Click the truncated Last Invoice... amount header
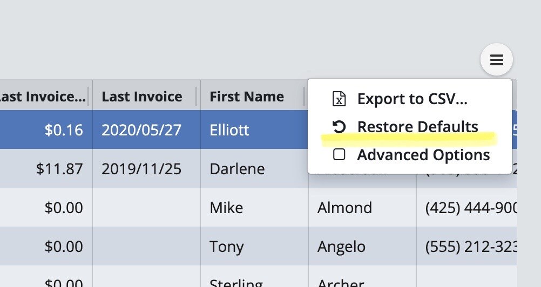The width and height of the screenshot is (541, 287). pos(42,97)
